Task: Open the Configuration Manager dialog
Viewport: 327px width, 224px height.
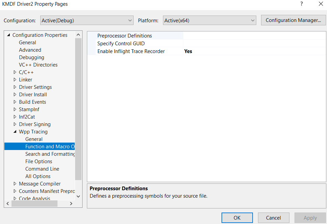Action: [x=293, y=20]
